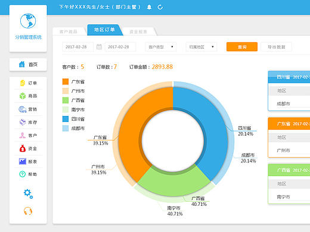Click the 导出数据 export button
Viewport: 310px width, 232px height.
[x=276, y=47]
